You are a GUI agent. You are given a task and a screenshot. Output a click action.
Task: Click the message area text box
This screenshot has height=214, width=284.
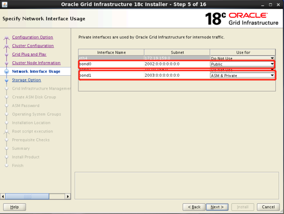177,186
